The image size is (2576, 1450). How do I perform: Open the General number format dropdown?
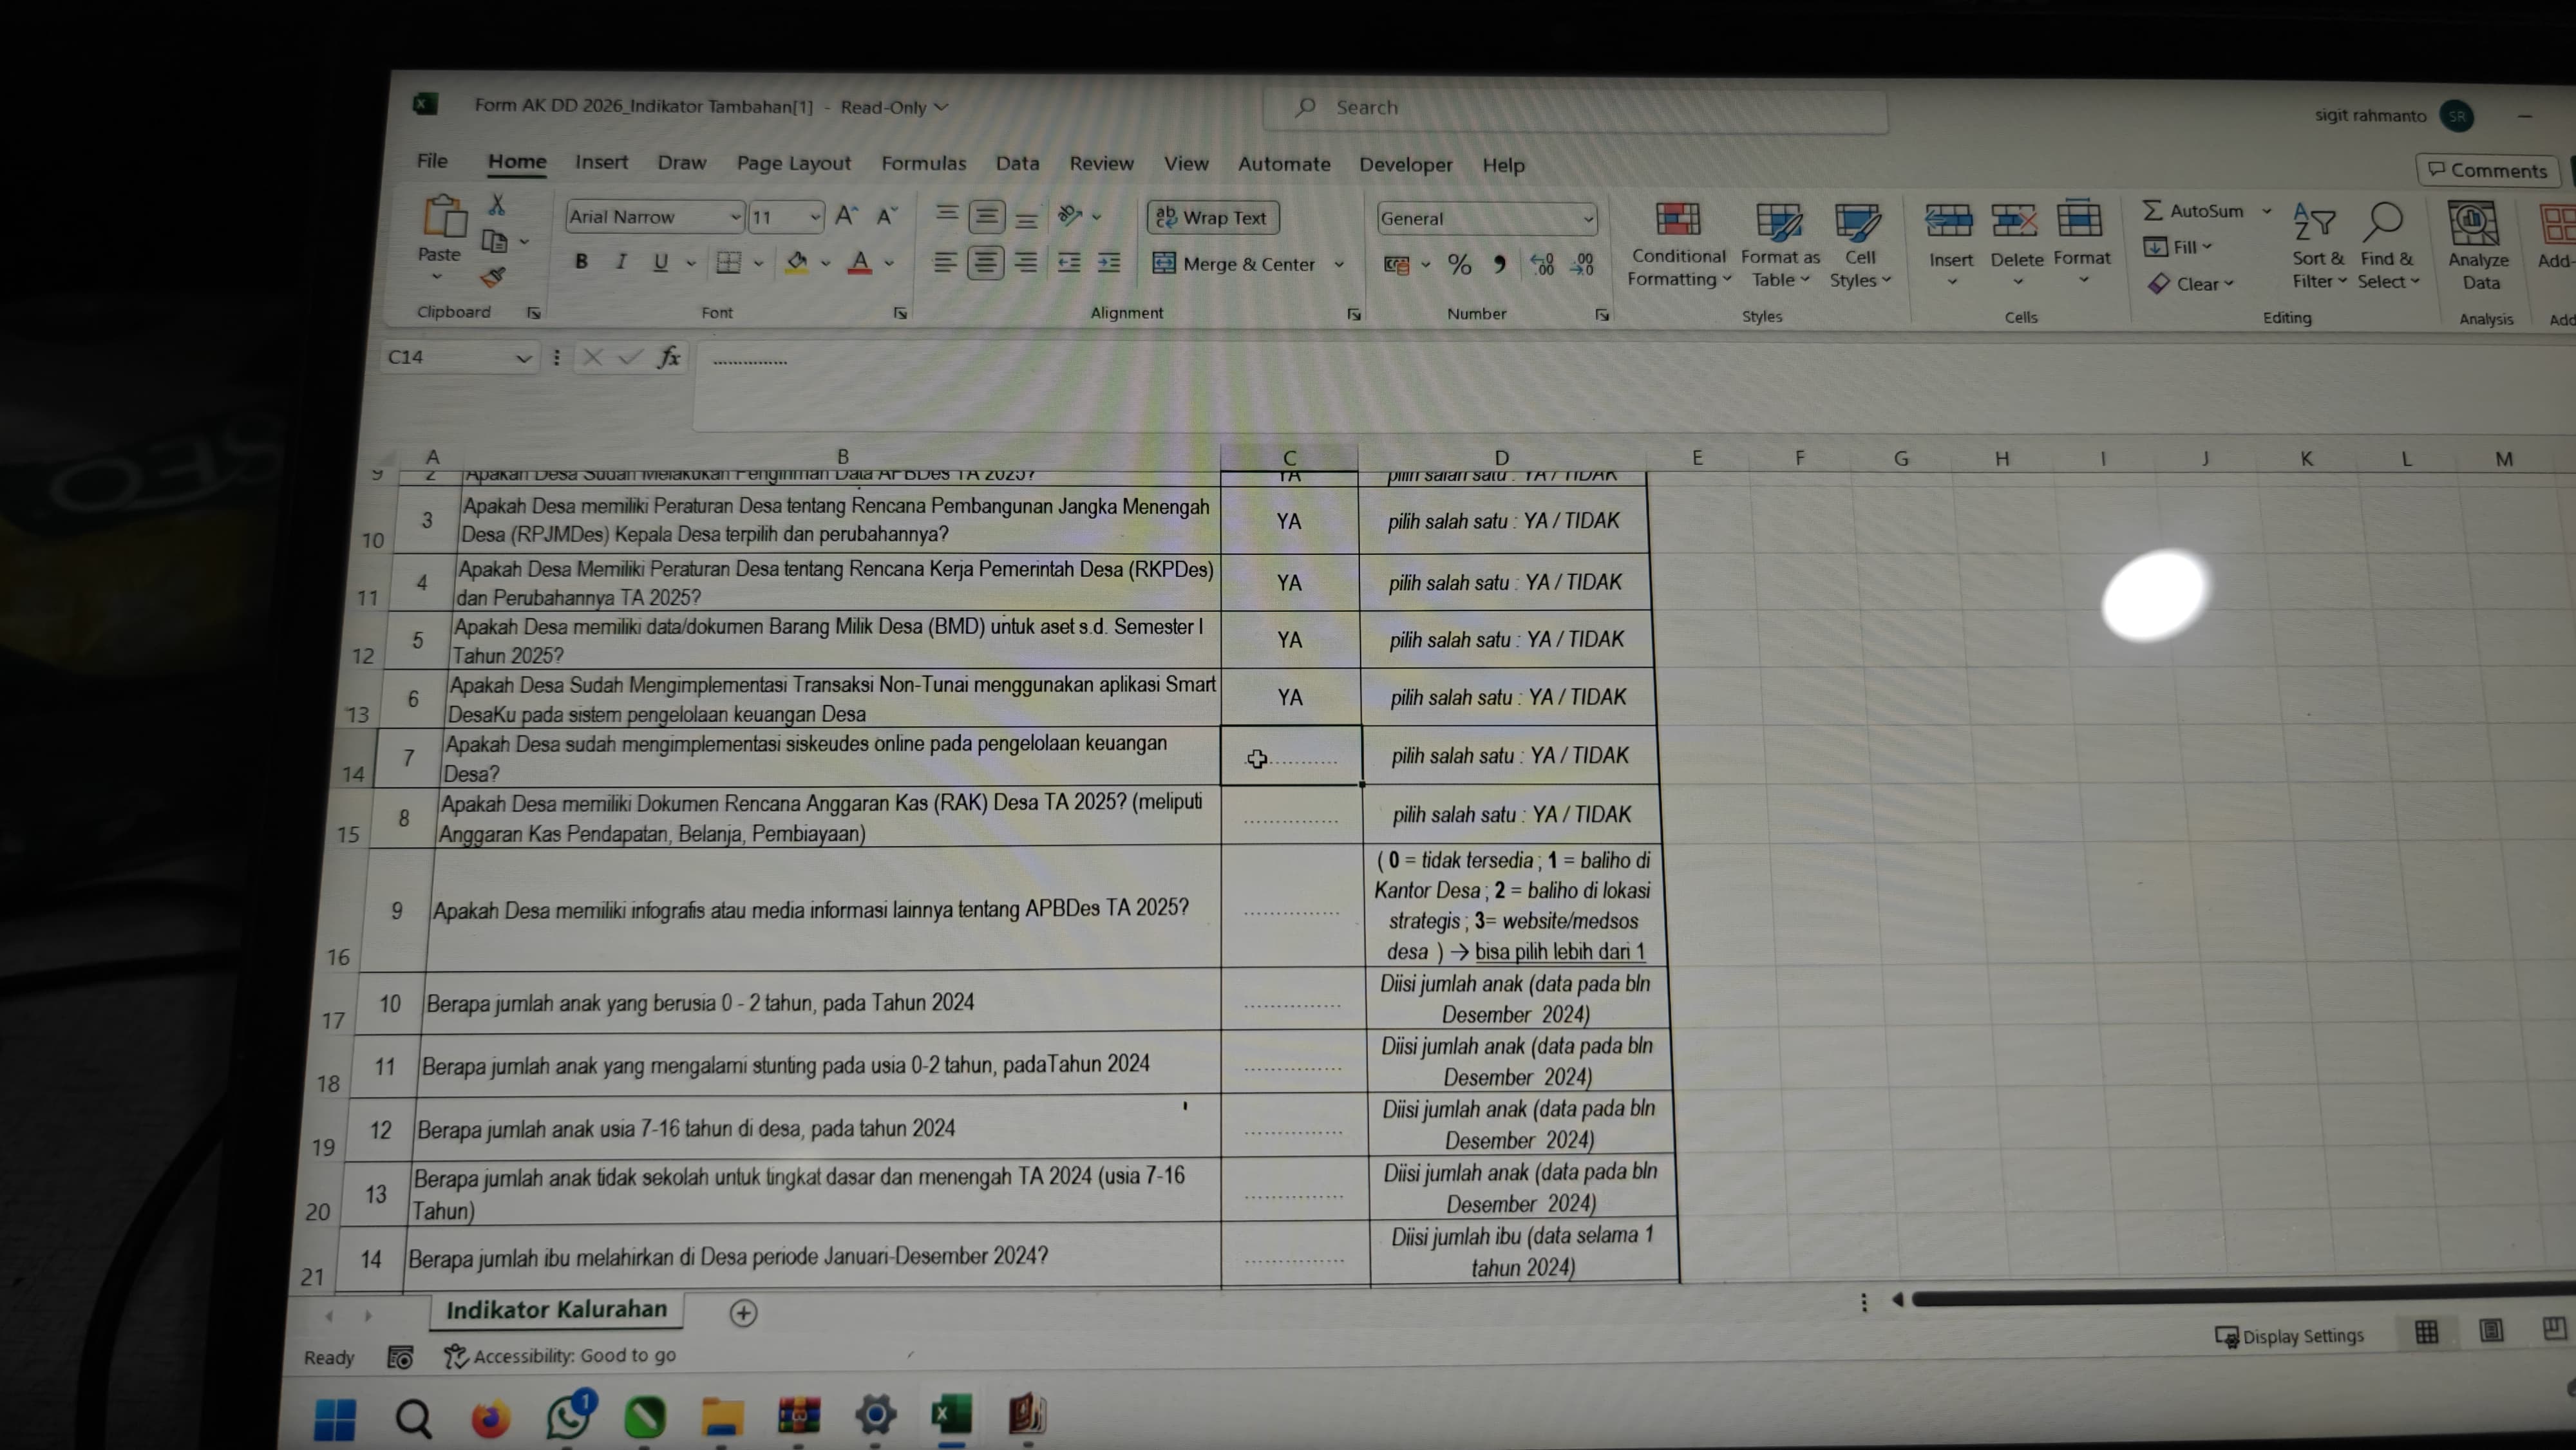[1587, 219]
